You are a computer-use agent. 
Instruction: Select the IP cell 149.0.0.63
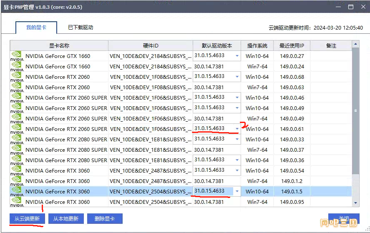tap(292, 87)
